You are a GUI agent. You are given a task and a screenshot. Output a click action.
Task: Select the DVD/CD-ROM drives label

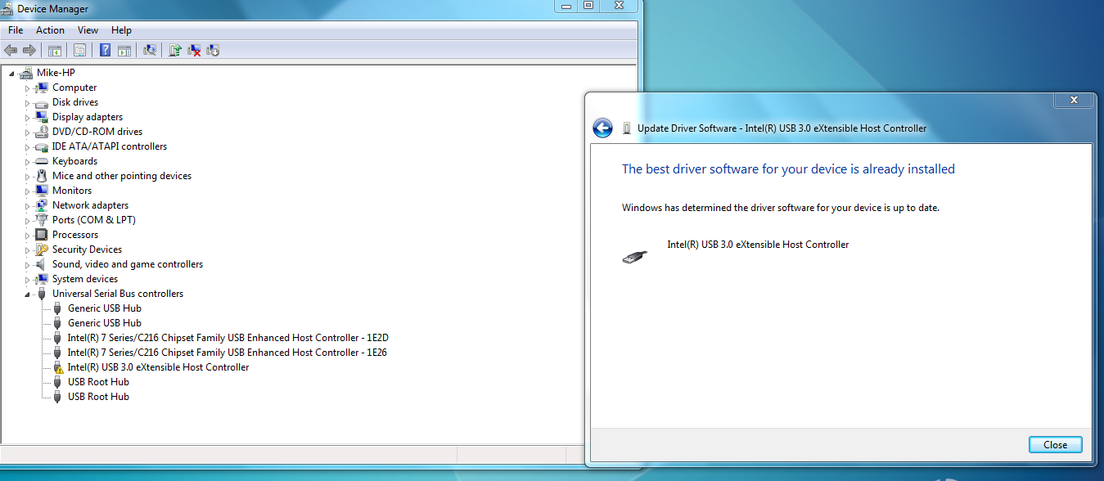(x=97, y=132)
